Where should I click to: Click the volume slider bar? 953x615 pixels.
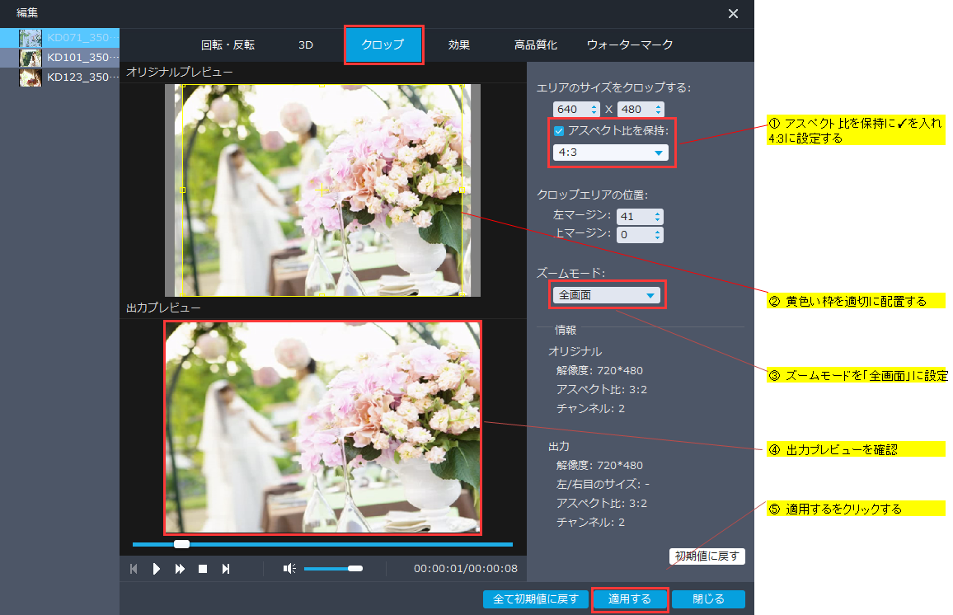coord(332,569)
